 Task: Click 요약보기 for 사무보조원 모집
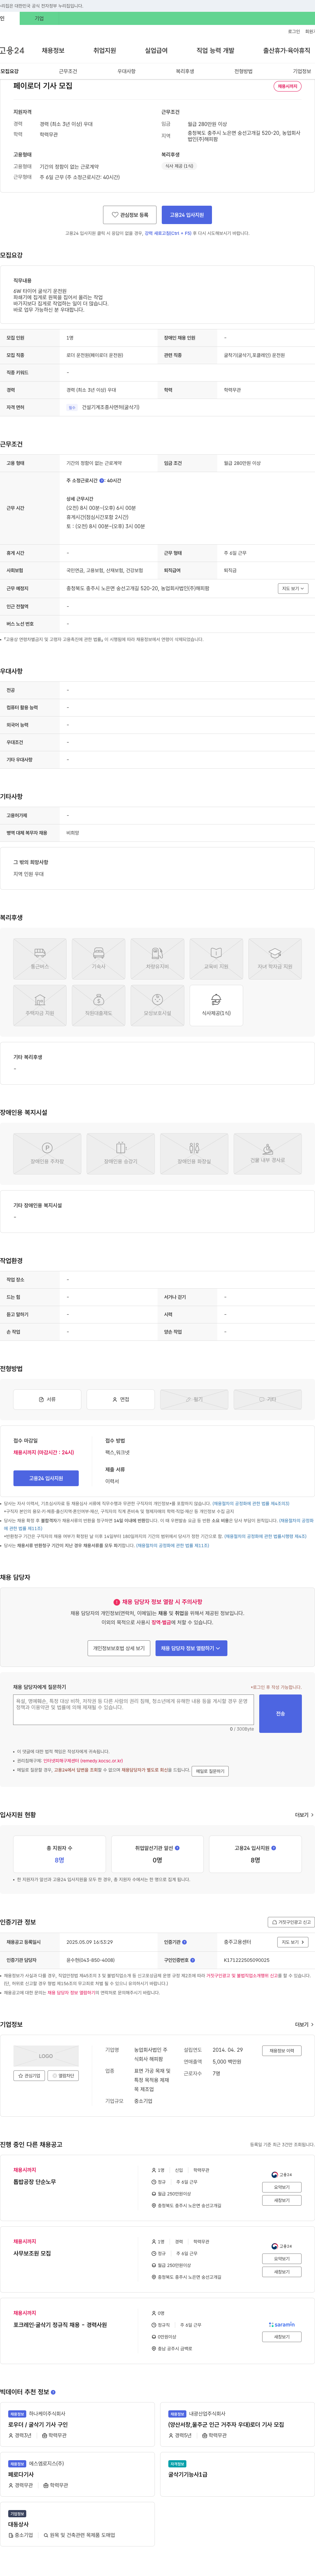pyautogui.click(x=282, y=2259)
